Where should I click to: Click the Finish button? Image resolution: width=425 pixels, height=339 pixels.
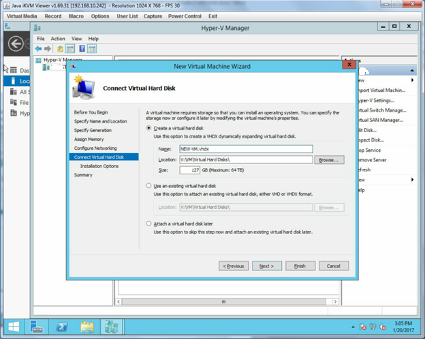[300, 266]
